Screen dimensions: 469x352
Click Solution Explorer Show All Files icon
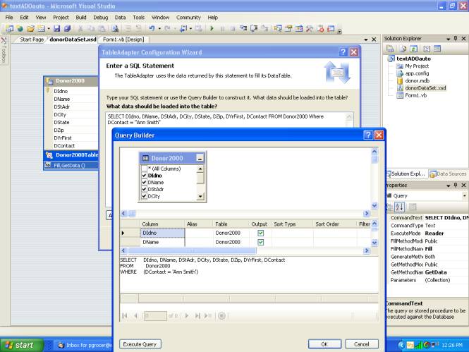403,49
